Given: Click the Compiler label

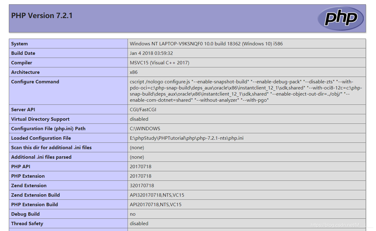Looking at the screenshot, I should [x=22, y=63].
